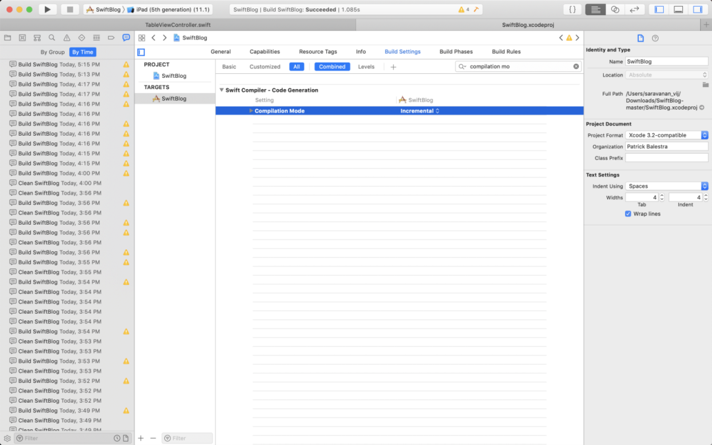Select Levels settings view
712x445 pixels.
click(366, 67)
